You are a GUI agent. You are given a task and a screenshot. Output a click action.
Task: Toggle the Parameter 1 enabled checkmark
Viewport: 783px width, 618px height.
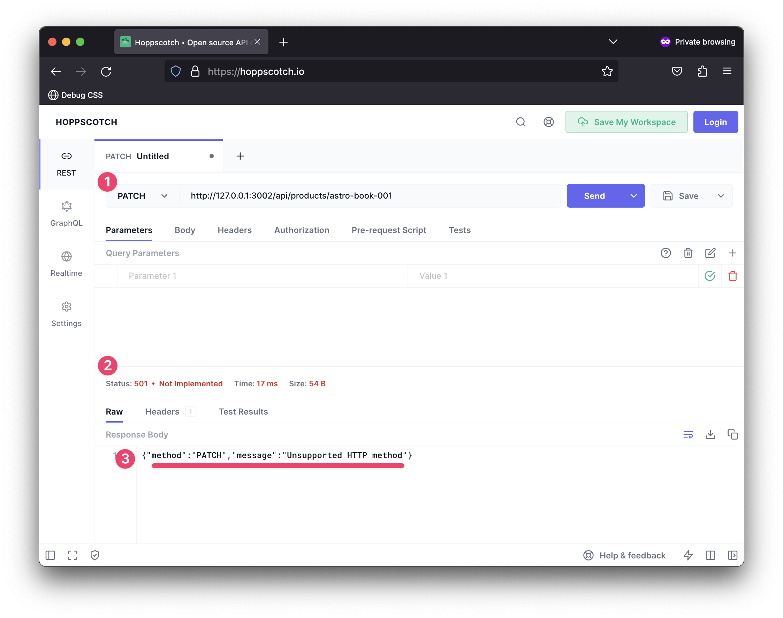point(709,276)
